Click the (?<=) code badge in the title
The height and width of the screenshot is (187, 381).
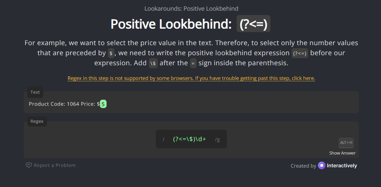[253, 24]
